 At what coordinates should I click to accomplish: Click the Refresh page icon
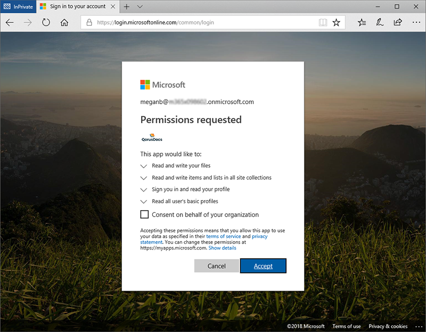click(x=46, y=22)
